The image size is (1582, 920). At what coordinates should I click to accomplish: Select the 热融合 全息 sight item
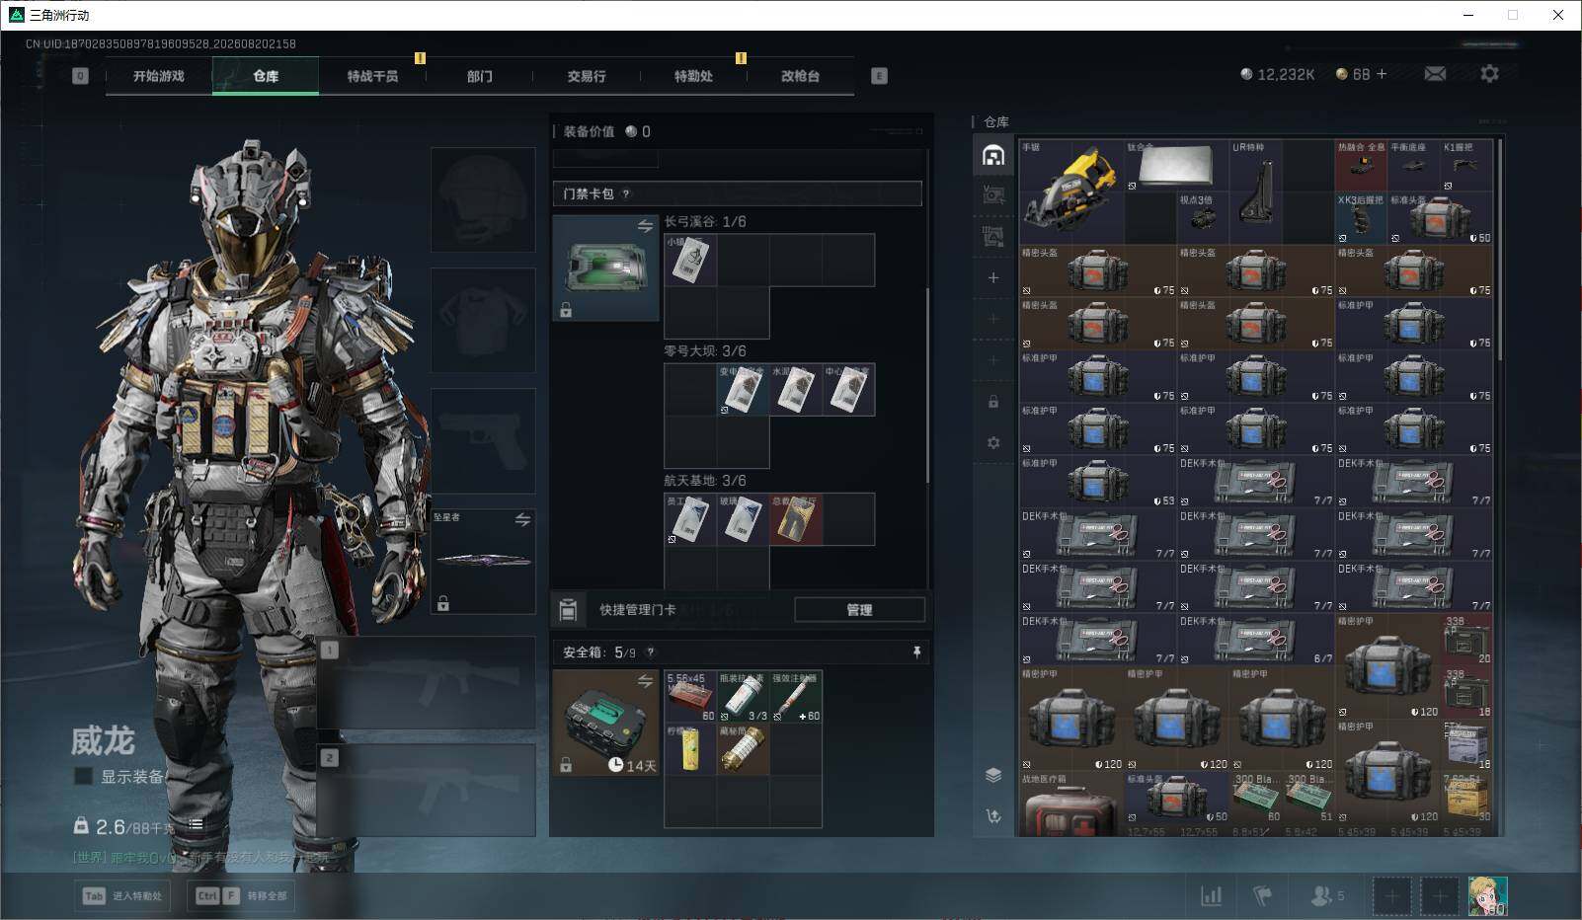coord(1361,166)
